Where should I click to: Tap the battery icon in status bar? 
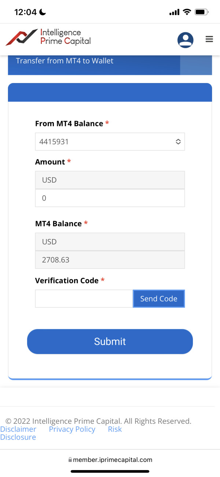(x=201, y=12)
